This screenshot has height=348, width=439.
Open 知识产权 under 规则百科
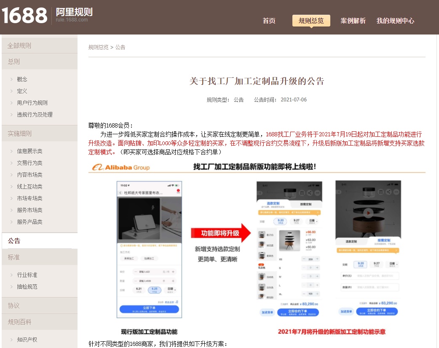[x=27, y=340]
